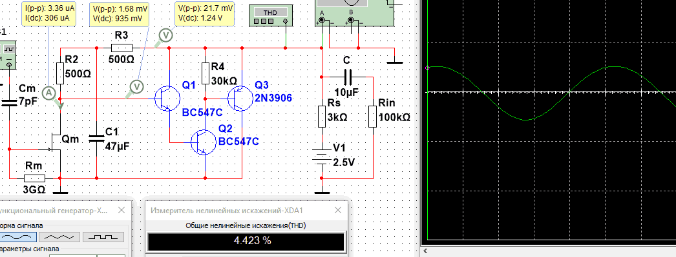
Task: Choose the triangle waveform button
Action: click(x=59, y=237)
